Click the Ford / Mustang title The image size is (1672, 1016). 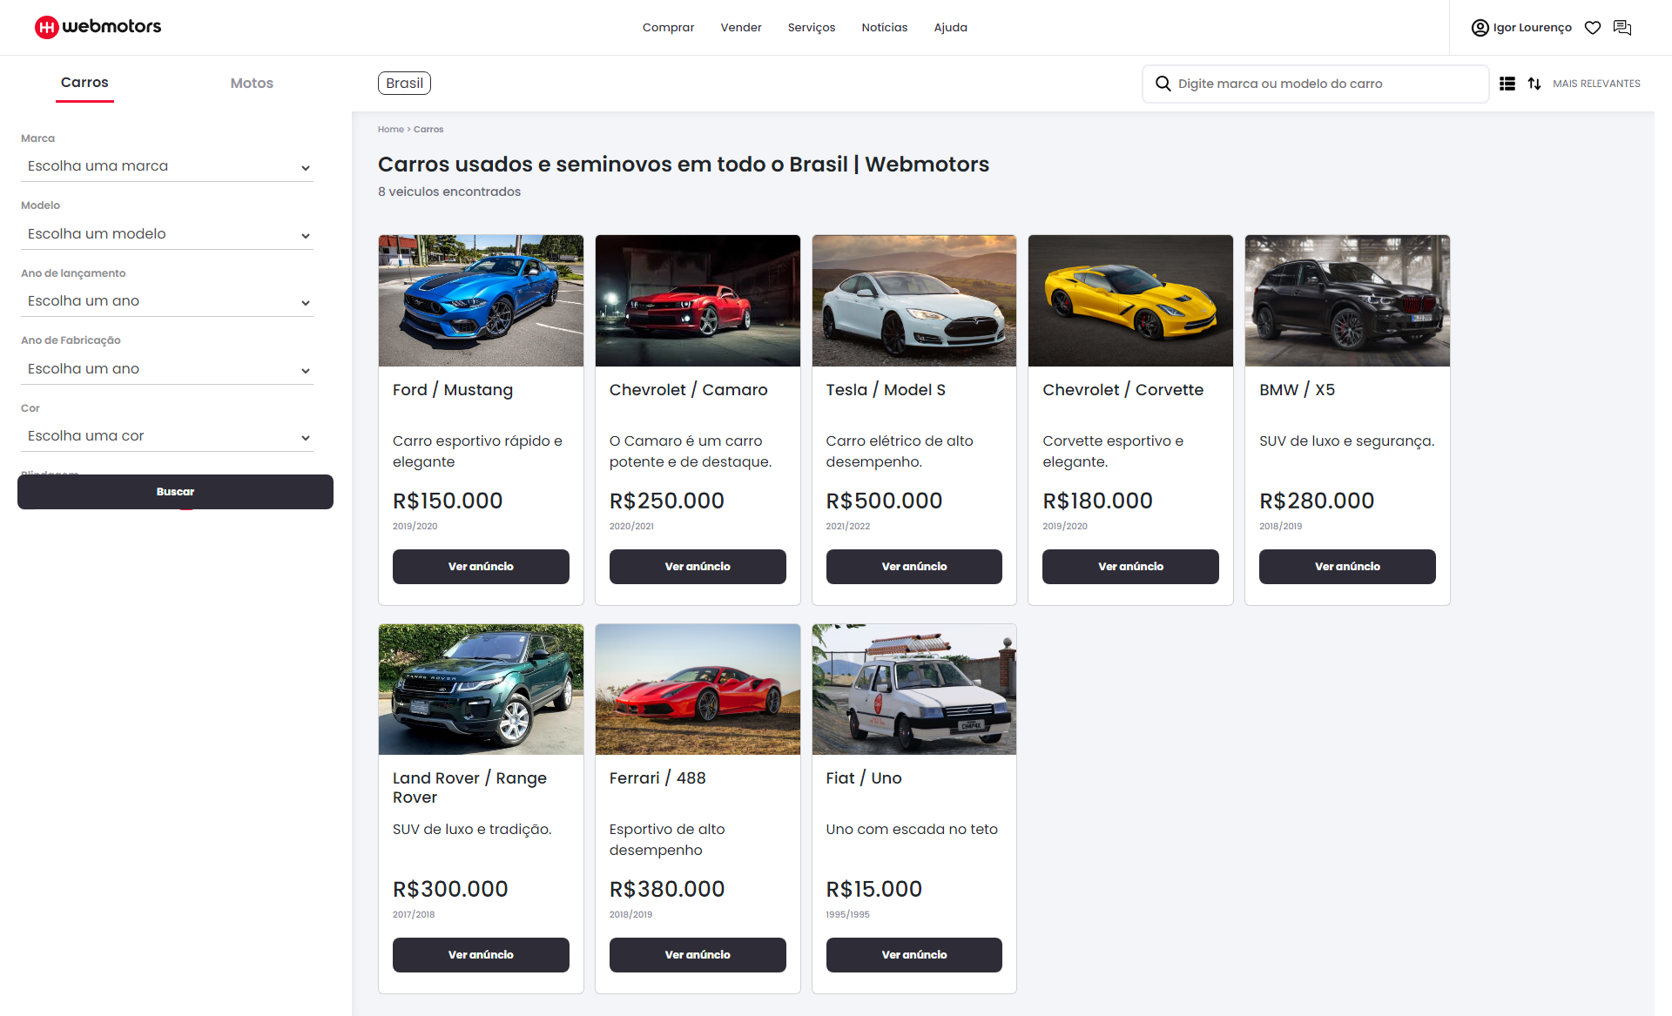click(x=453, y=390)
